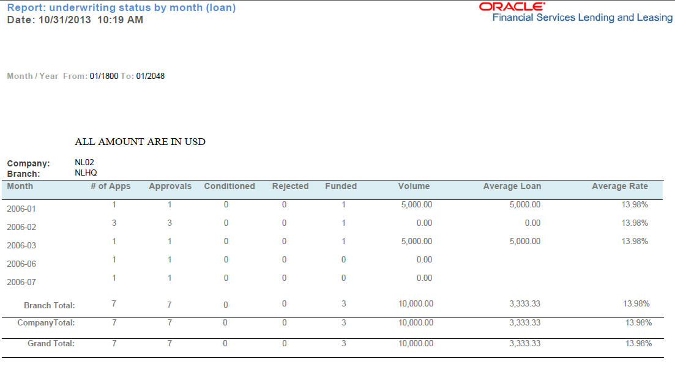Click the To value '01/2048'

tap(151, 76)
